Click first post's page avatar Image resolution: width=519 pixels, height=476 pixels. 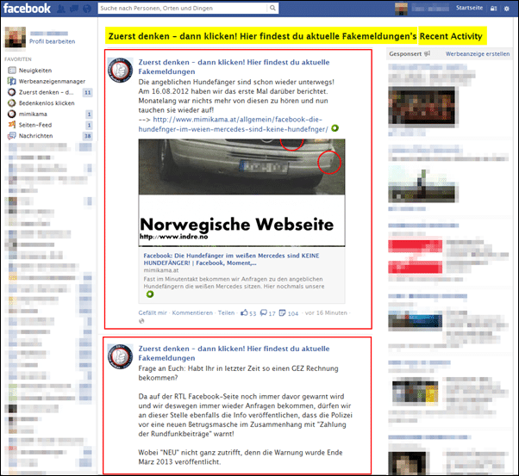(121, 70)
